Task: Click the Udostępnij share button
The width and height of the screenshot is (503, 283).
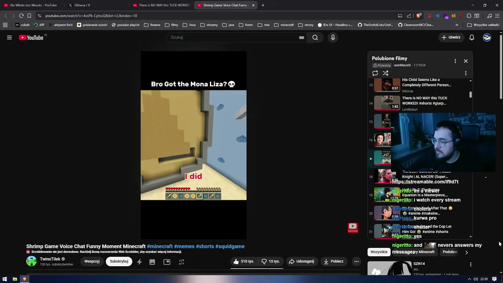Action: (x=301, y=261)
